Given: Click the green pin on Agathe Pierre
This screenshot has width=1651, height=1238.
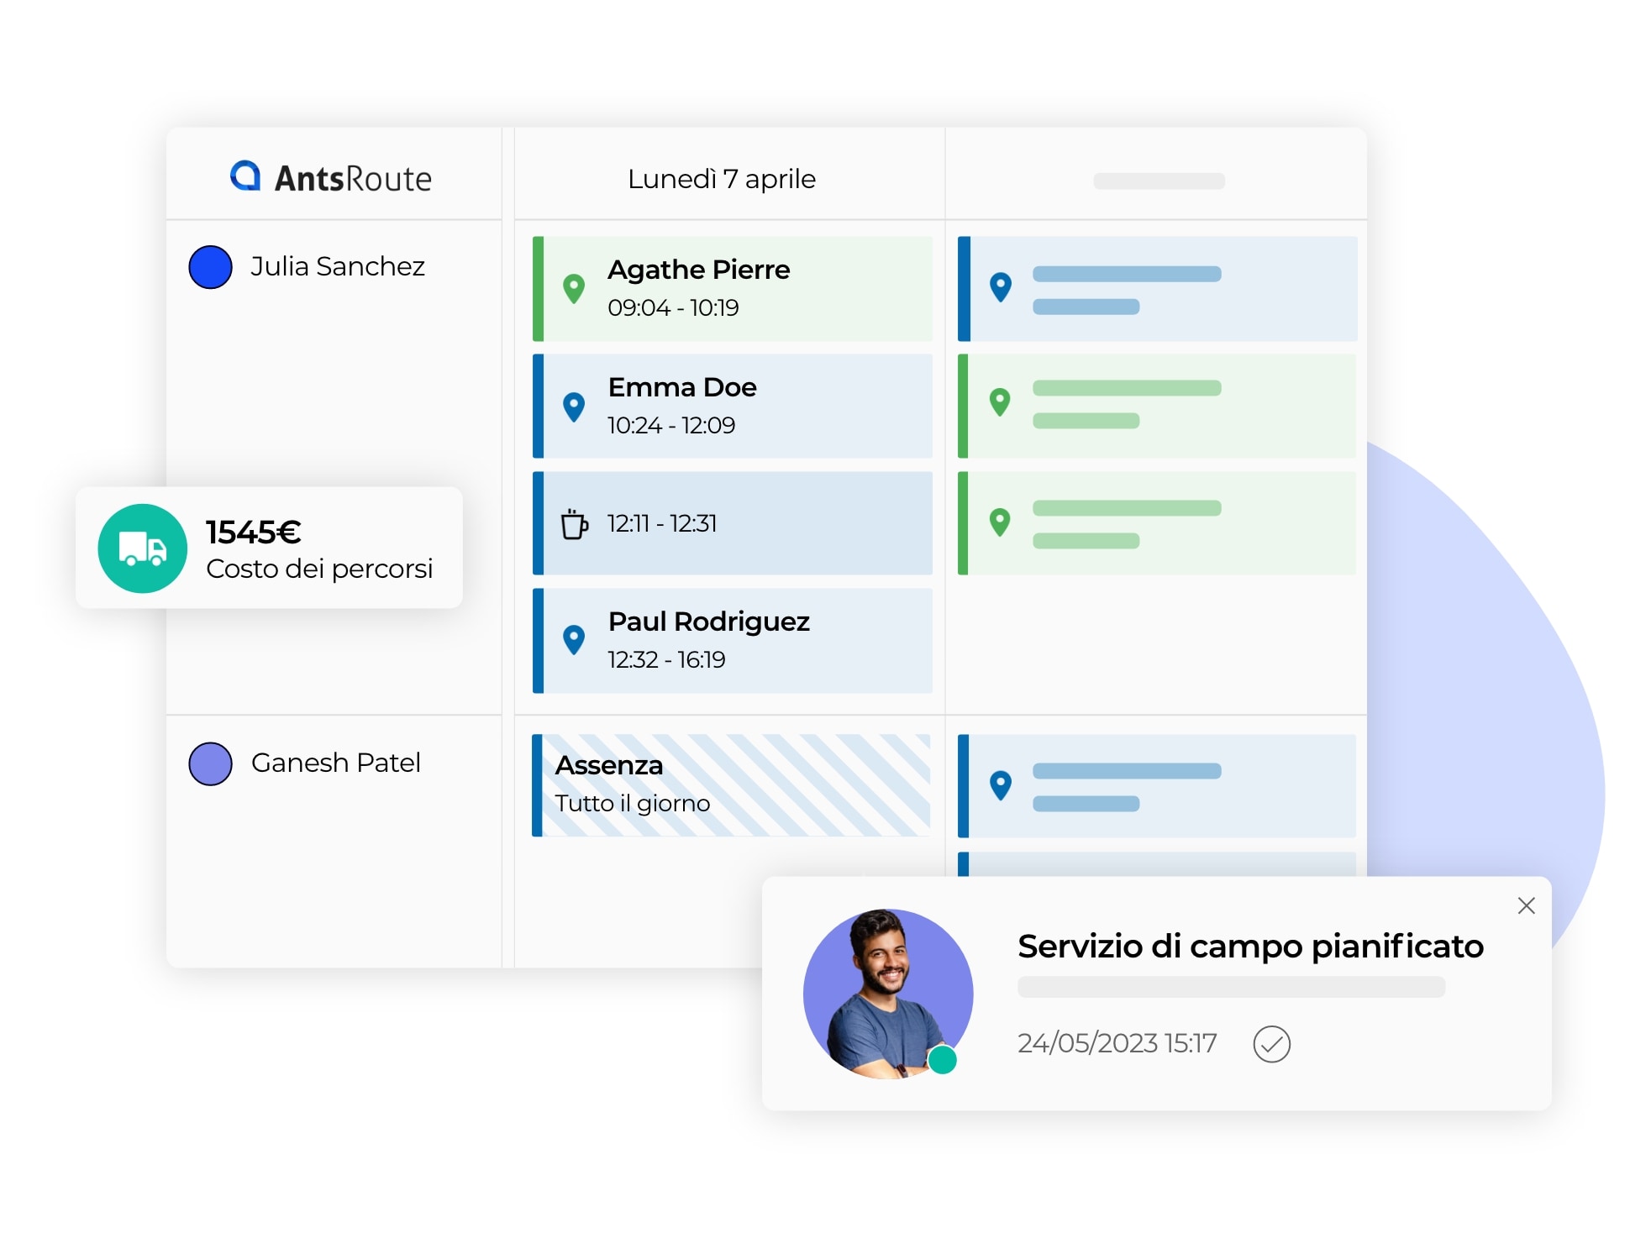Looking at the screenshot, I should coord(574,288).
